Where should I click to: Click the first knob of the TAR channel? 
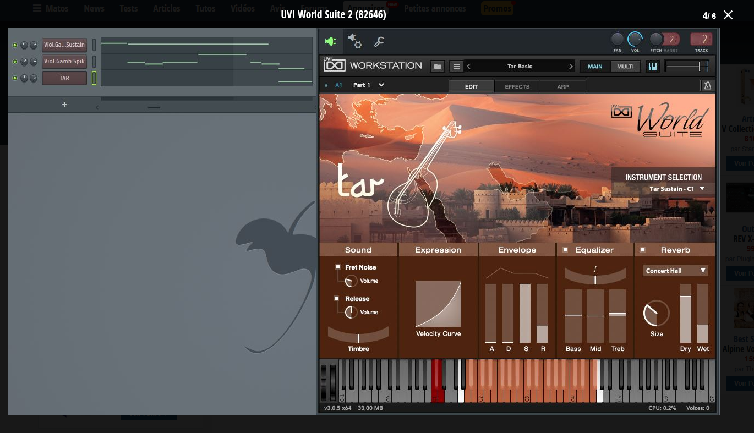(24, 78)
